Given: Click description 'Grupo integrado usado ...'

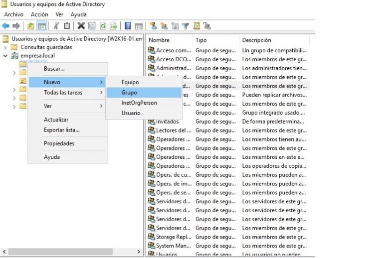Looking at the screenshot, I should click(x=273, y=113).
